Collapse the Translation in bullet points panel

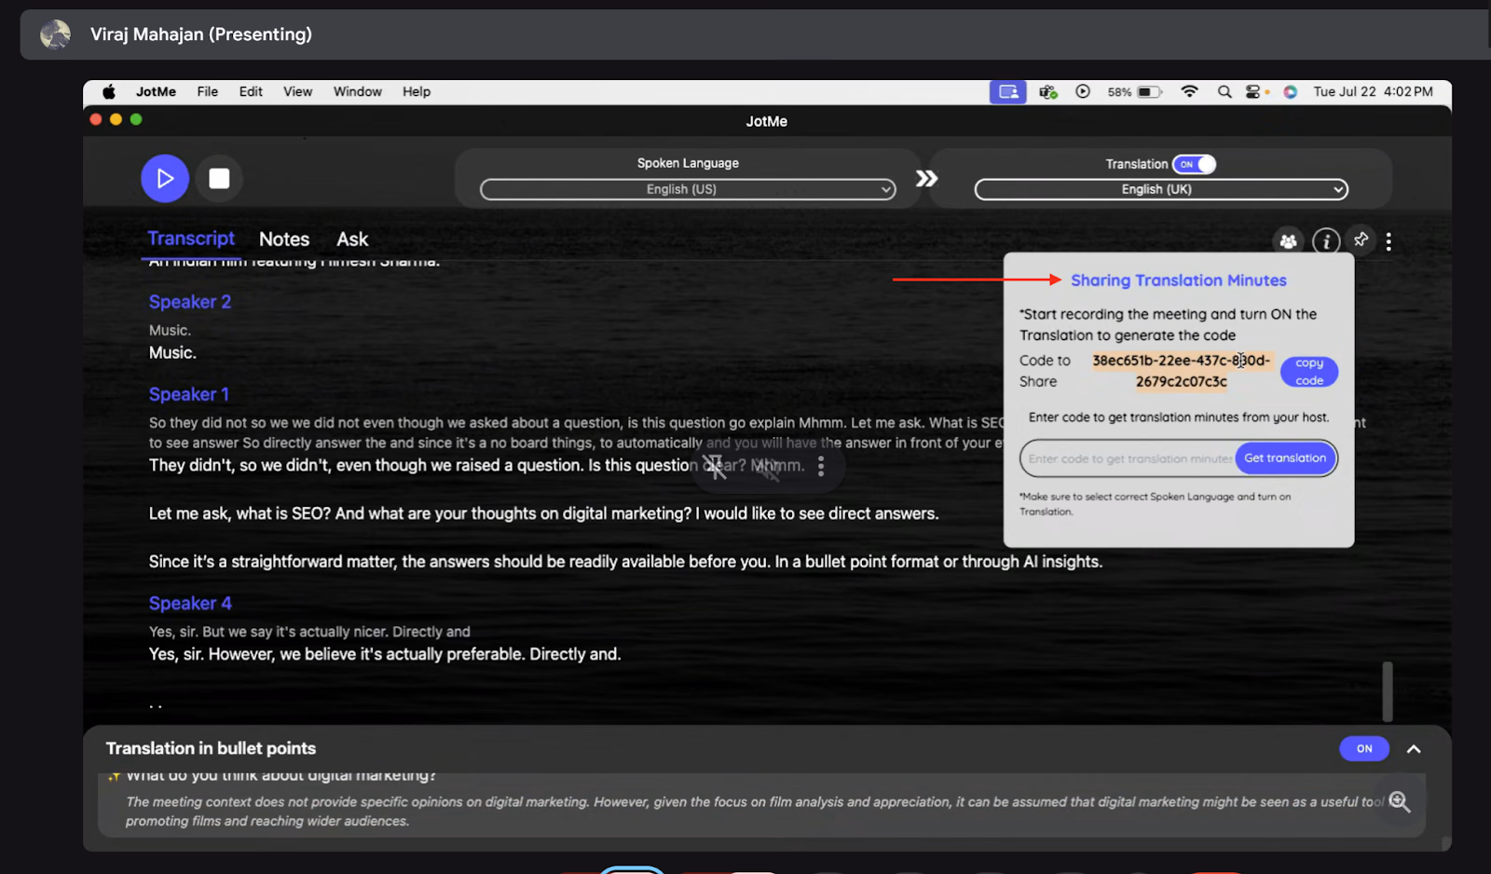coord(1414,748)
